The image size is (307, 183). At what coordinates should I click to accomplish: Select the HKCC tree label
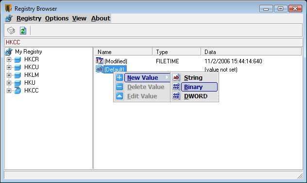[x=32, y=91]
